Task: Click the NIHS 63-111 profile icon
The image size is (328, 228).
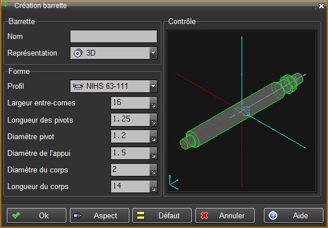Action: [78, 86]
